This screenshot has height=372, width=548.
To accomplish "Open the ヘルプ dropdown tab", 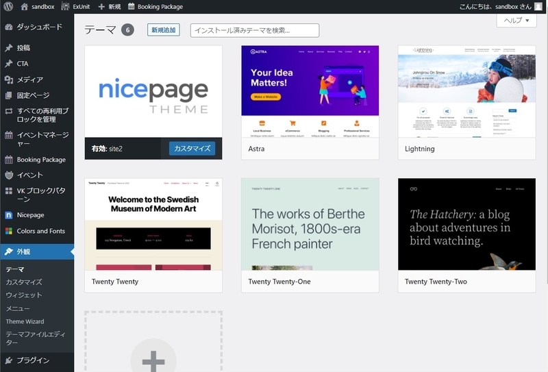I will pos(516,21).
